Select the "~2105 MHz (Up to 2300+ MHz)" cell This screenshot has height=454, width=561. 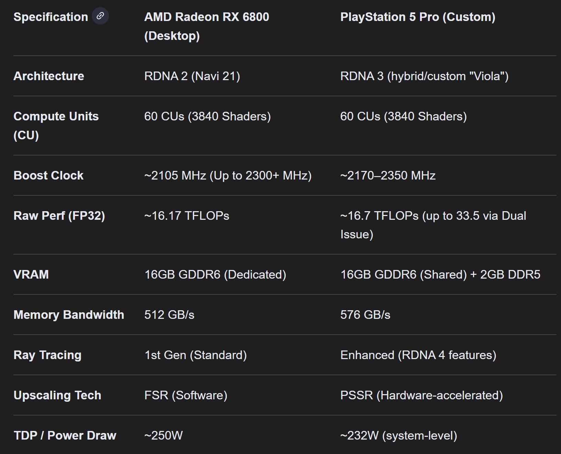point(228,175)
